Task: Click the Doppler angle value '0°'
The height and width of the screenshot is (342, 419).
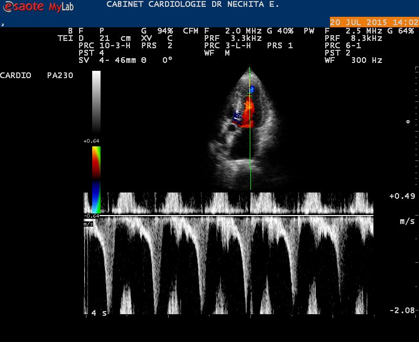Action: click(167, 60)
